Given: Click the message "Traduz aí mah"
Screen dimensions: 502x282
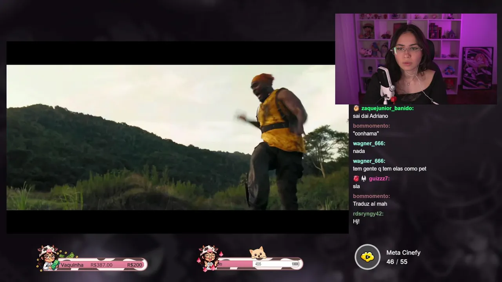Looking at the screenshot, I should [370, 204].
